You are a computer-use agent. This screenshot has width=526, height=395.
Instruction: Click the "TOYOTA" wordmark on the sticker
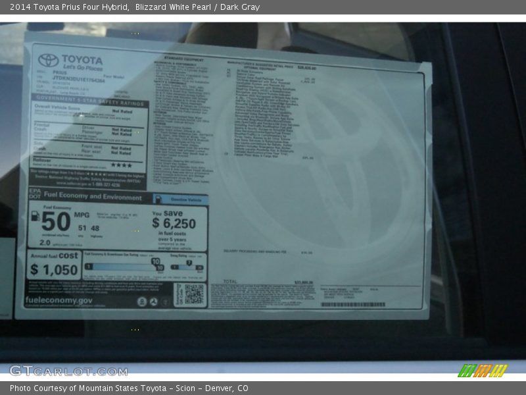coord(82,60)
